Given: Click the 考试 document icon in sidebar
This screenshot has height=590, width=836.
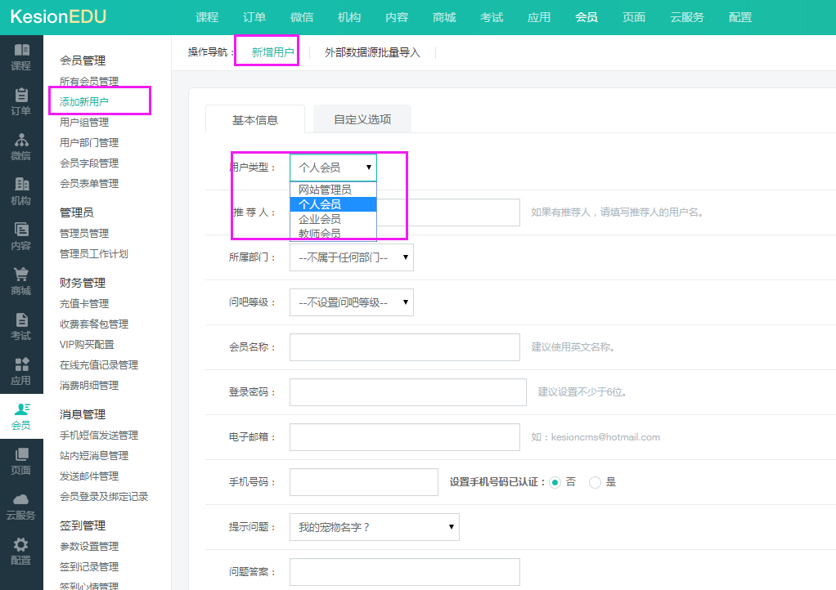Looking at the screenshot, I should [21, 320].
